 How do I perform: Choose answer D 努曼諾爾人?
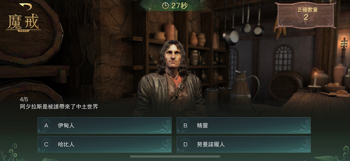click(x=244, y=144)
